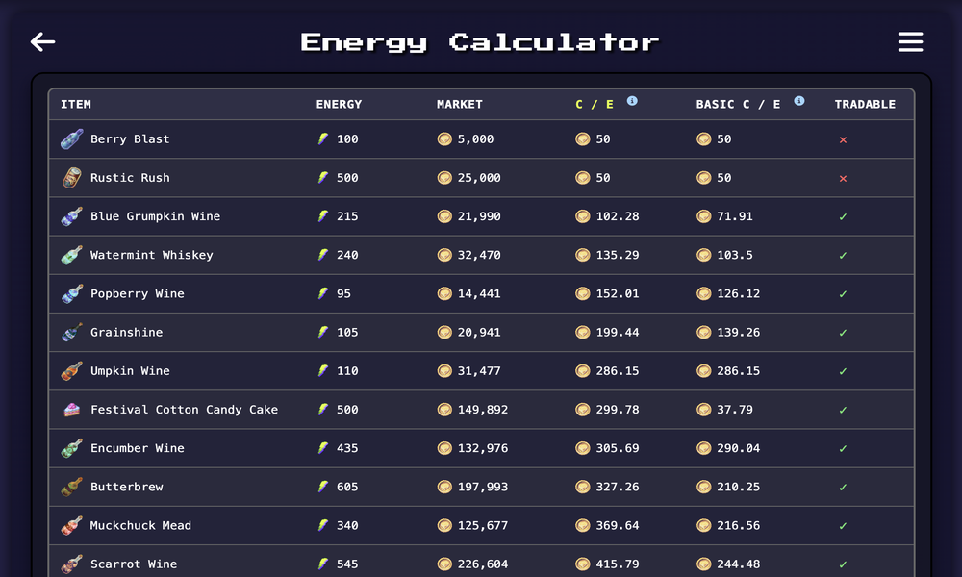This screenshot has width=962, height=577.
Task: Click the green check for Umpkin Wine
Action: click(x=843, y=371)
